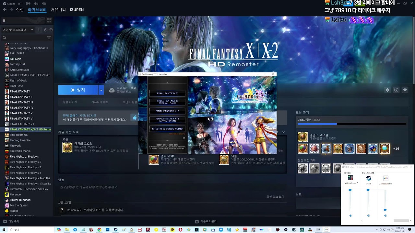
Task: Open the 보기 menu
Action: click(x=20, y=4)
